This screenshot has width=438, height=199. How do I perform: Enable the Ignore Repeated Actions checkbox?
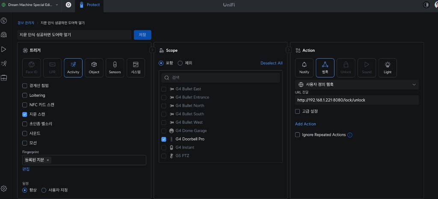coord(298,135)
